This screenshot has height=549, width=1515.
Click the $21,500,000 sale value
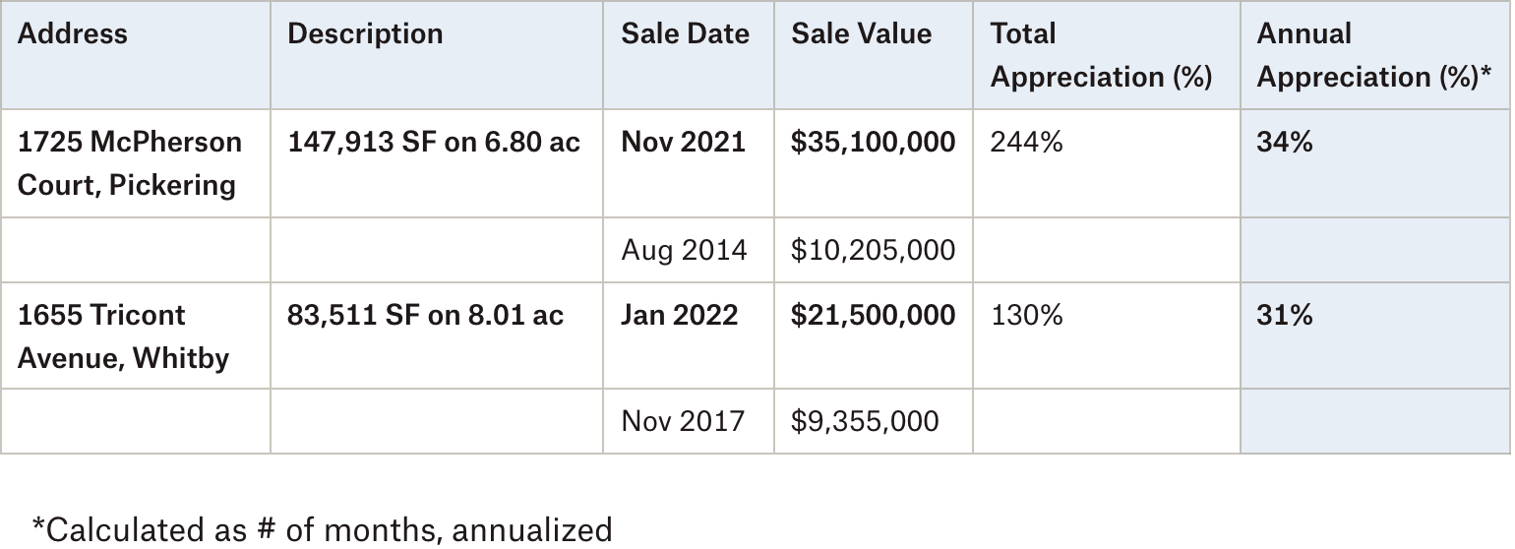(873, 315)
